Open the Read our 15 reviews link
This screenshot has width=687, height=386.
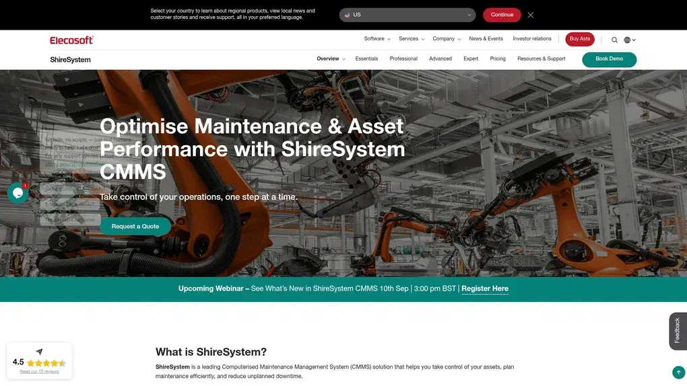click(x=40, y=372)
